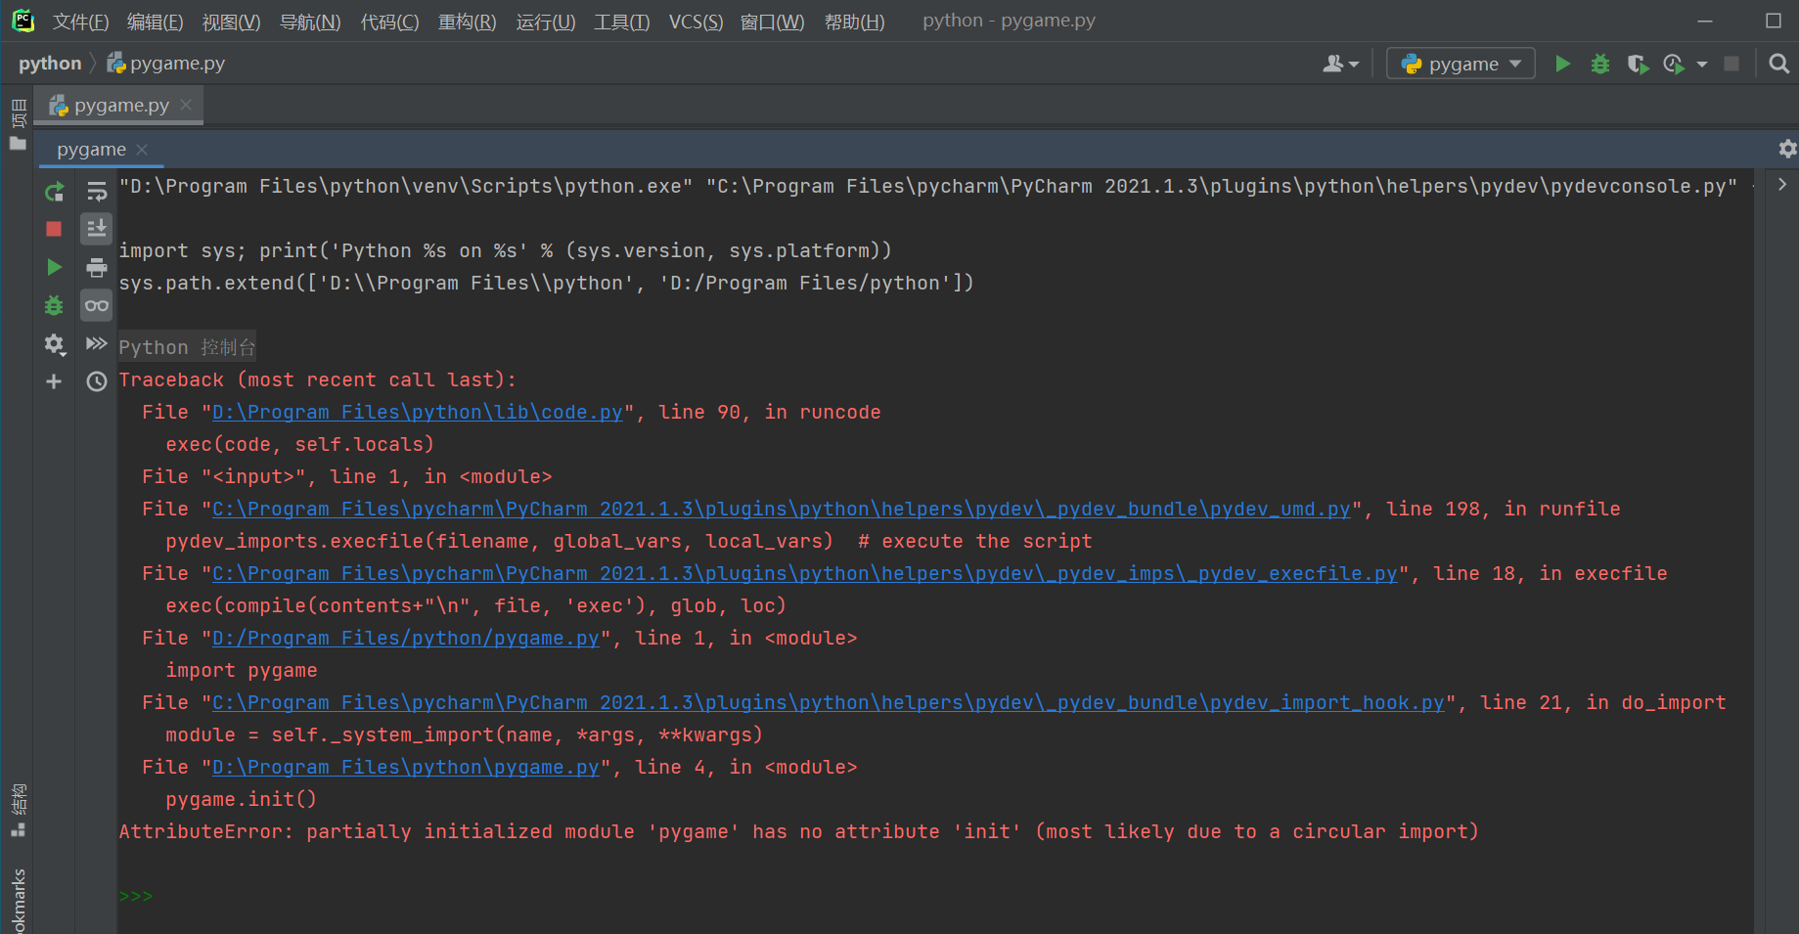Screen dimensions: 1799x934
Task: Click the Rerun console icon
Action: point(54,192)
